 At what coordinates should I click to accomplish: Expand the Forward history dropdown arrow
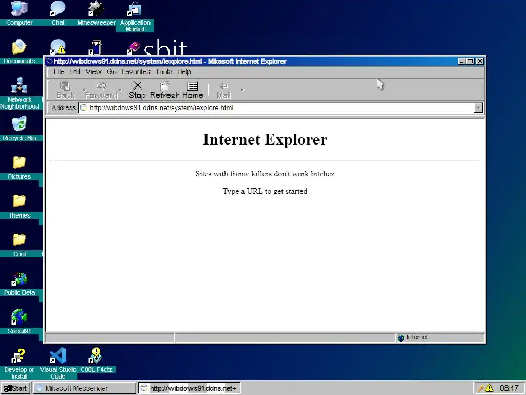(x=120, y=90)
